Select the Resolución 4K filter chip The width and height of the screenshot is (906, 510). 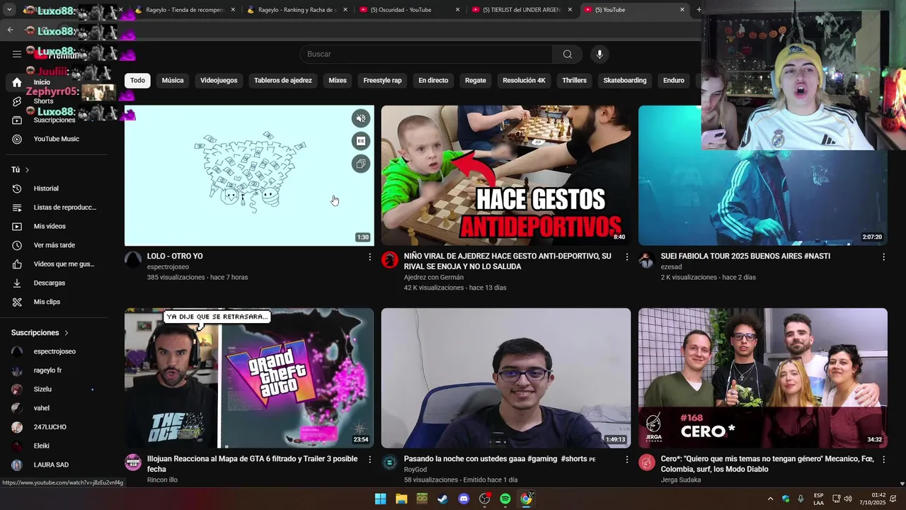point(524,80)
